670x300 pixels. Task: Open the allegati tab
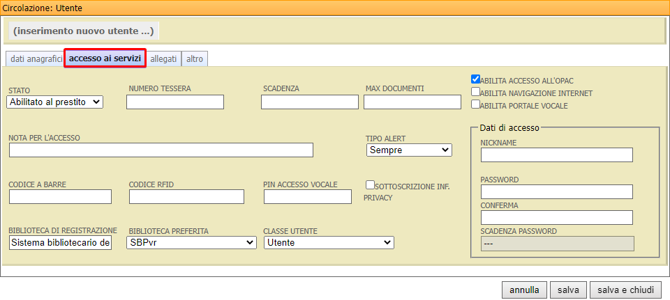pyautogui.click(x=163, y=59)
